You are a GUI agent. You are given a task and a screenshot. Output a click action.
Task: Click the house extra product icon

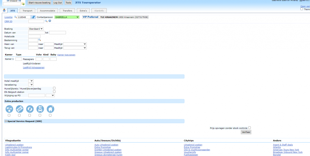[50, 109]
